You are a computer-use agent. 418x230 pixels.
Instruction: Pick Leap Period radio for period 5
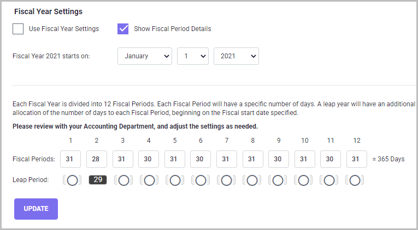point(175,180)
